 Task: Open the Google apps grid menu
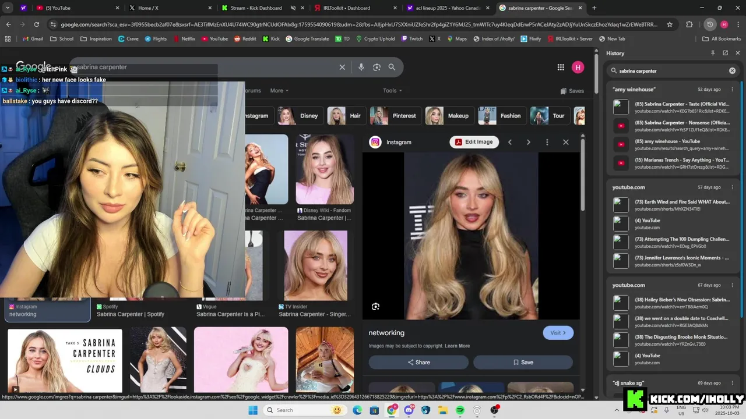(x=561, y=67)
